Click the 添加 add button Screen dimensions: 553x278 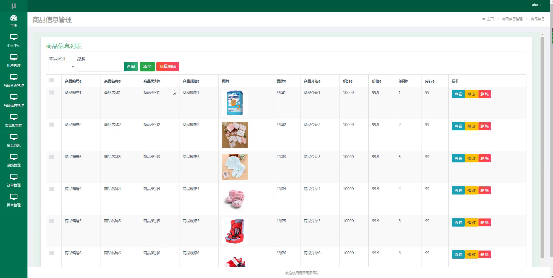(147, 67)
